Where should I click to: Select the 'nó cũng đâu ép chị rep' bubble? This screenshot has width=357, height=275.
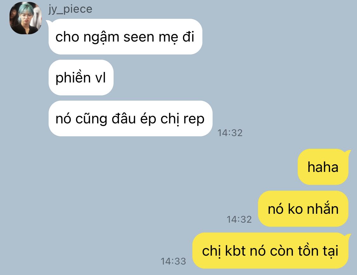[130, 119]
